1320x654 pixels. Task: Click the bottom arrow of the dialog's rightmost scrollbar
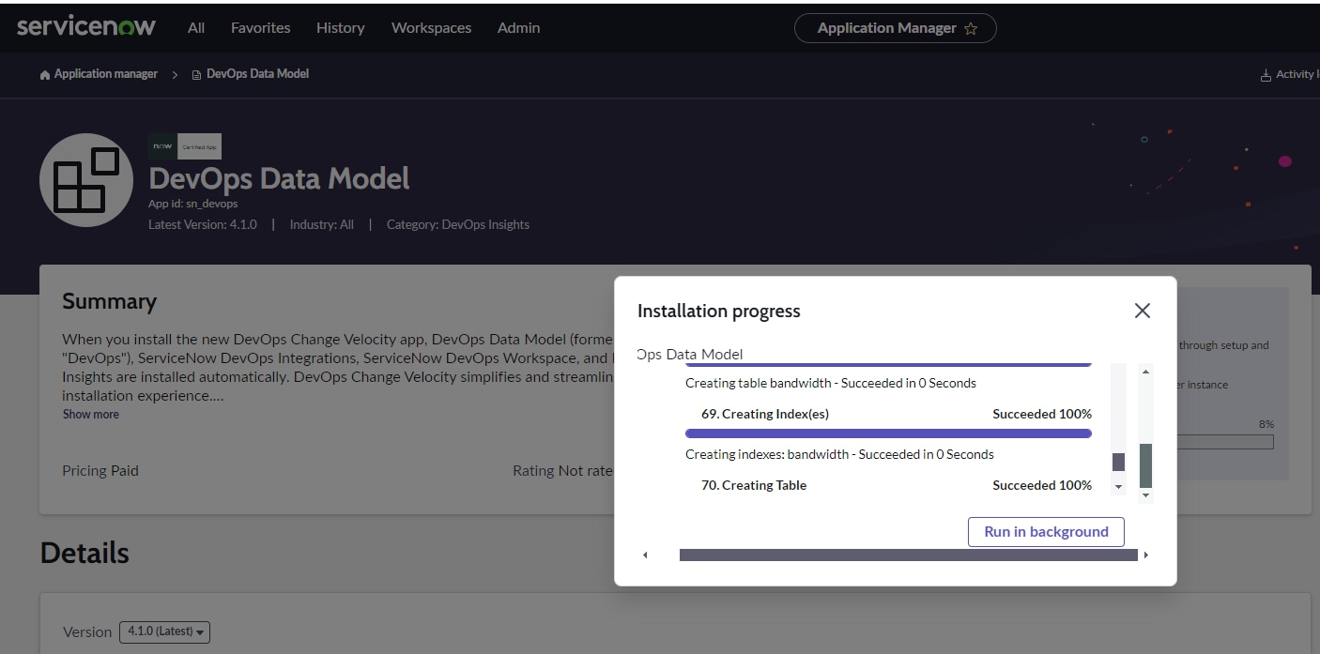[x=1145, y=494]
